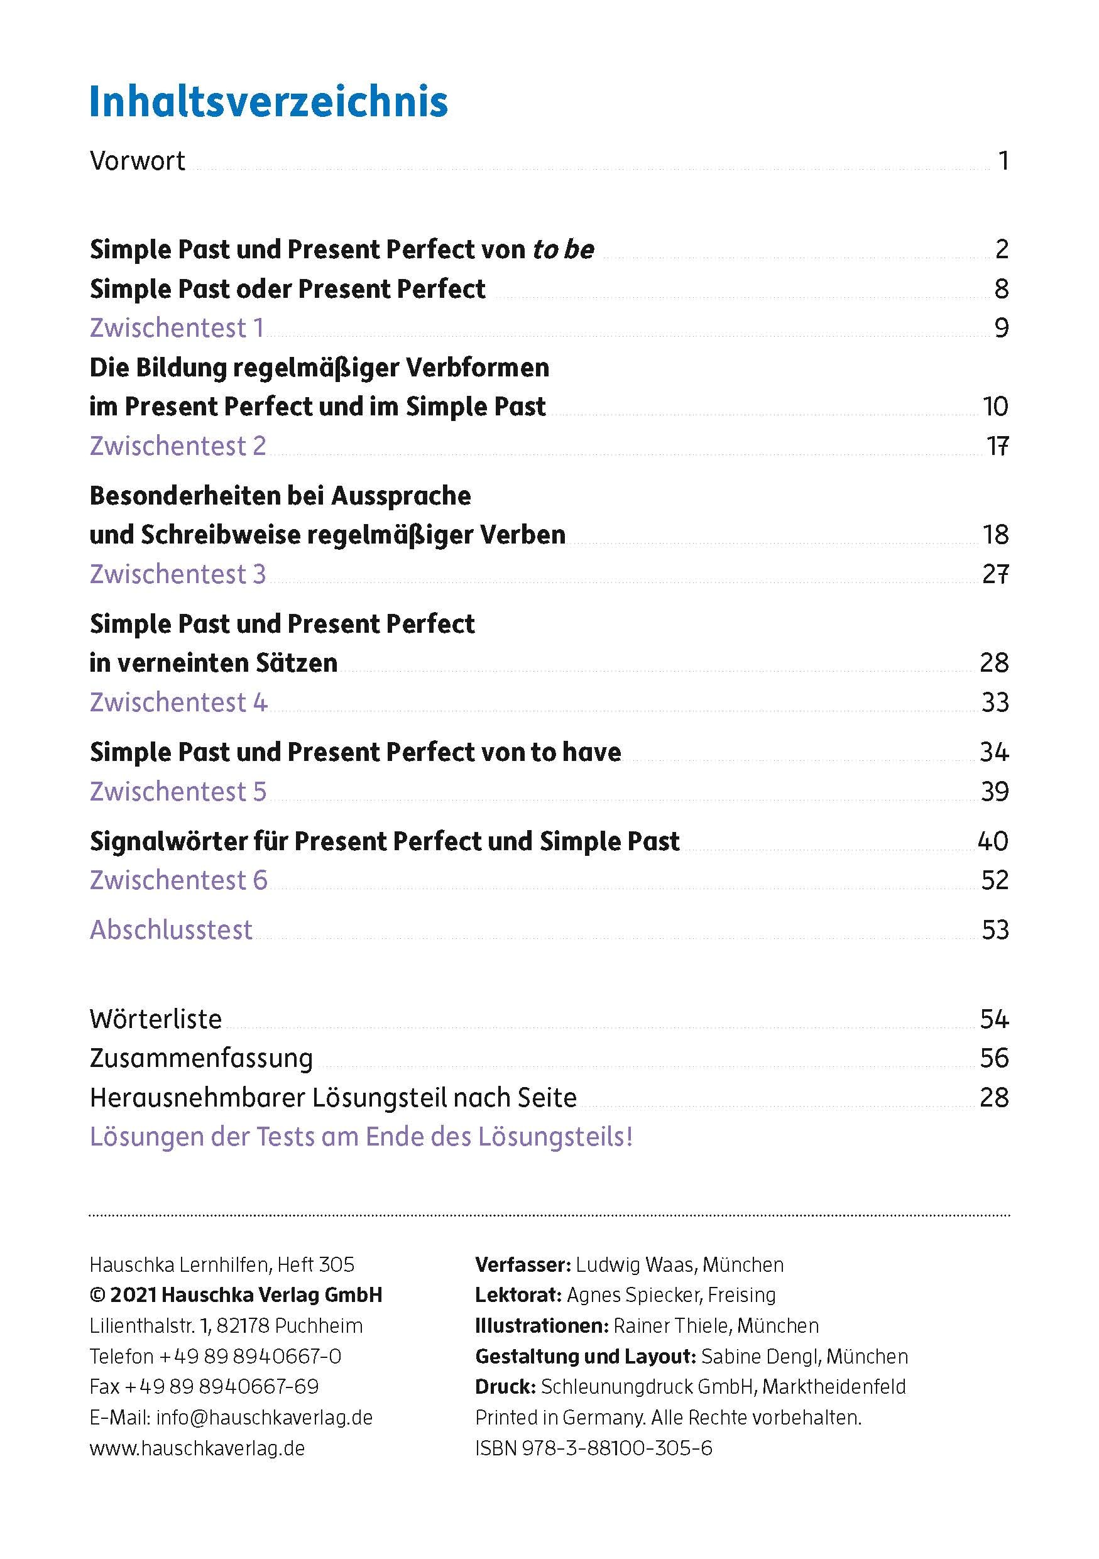Click the ISBN 978-3-88100-305-6 text

tap(593, 1448)
